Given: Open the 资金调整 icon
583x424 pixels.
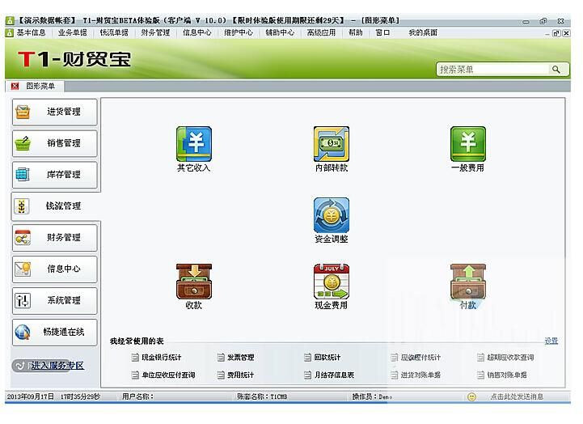Looking at the screenshot, I should (x=331, y=215).
